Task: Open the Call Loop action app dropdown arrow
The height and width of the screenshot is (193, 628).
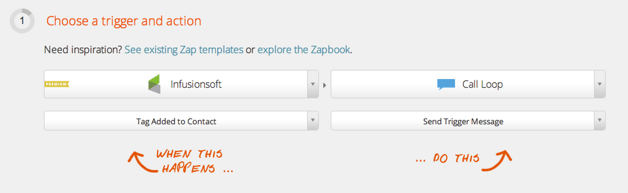Action: (600, 84)
